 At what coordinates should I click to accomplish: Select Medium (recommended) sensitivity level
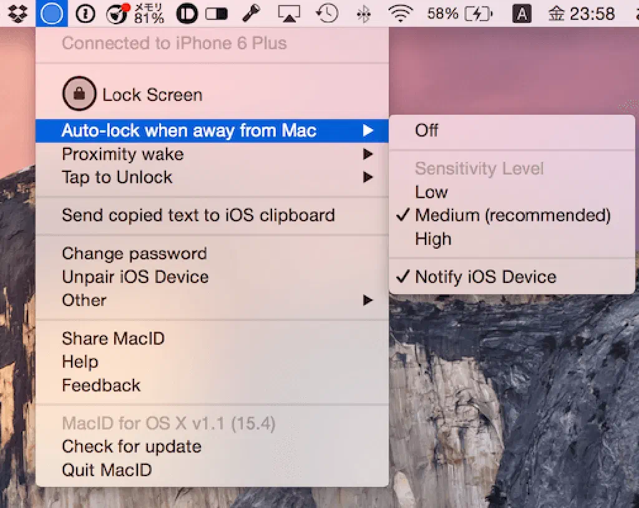click(x=512, y=216)
